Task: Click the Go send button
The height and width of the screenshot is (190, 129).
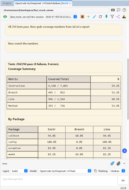Action: (x=123, y=180)
